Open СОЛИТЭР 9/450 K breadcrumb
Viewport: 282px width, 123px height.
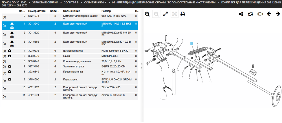point(95,3)
